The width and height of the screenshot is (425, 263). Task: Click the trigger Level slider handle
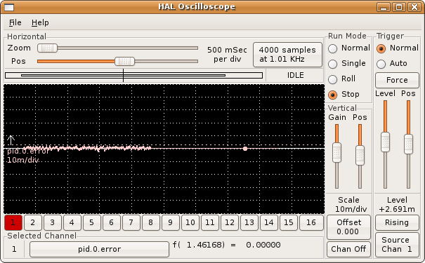385,142
